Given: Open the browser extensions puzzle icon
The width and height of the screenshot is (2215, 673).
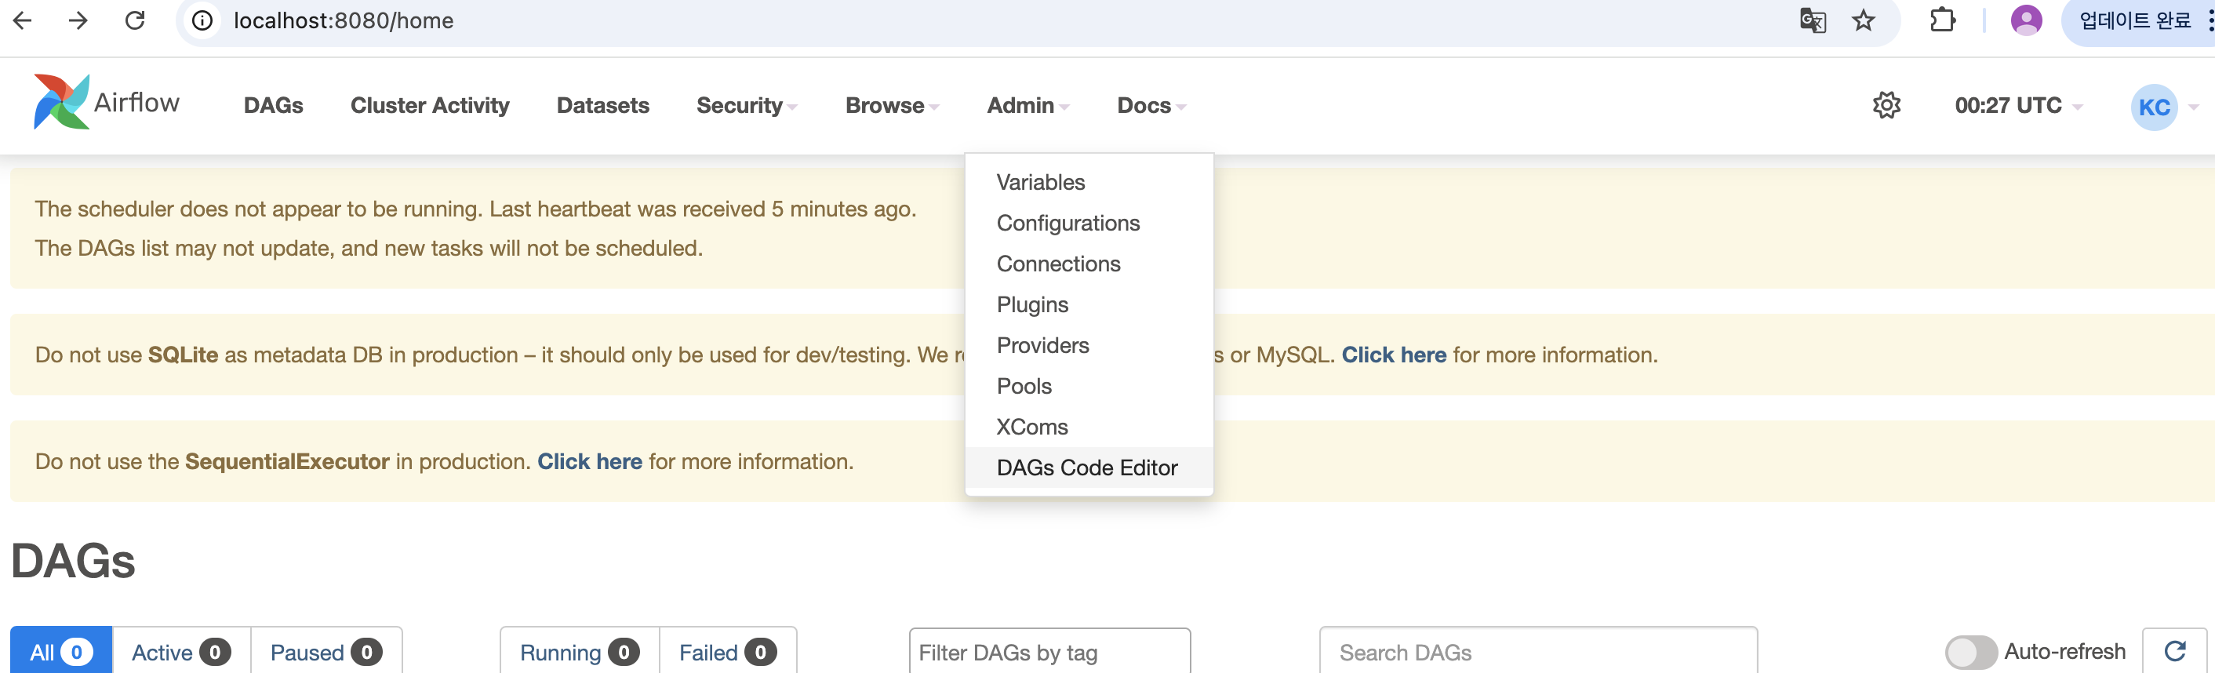Looking at the screenshot, I should click(x=1942, y=20).
